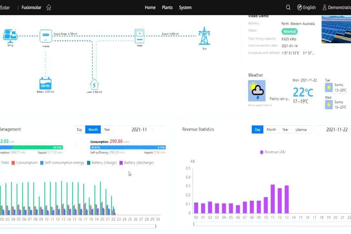Click the solar String panel icon

10,35
